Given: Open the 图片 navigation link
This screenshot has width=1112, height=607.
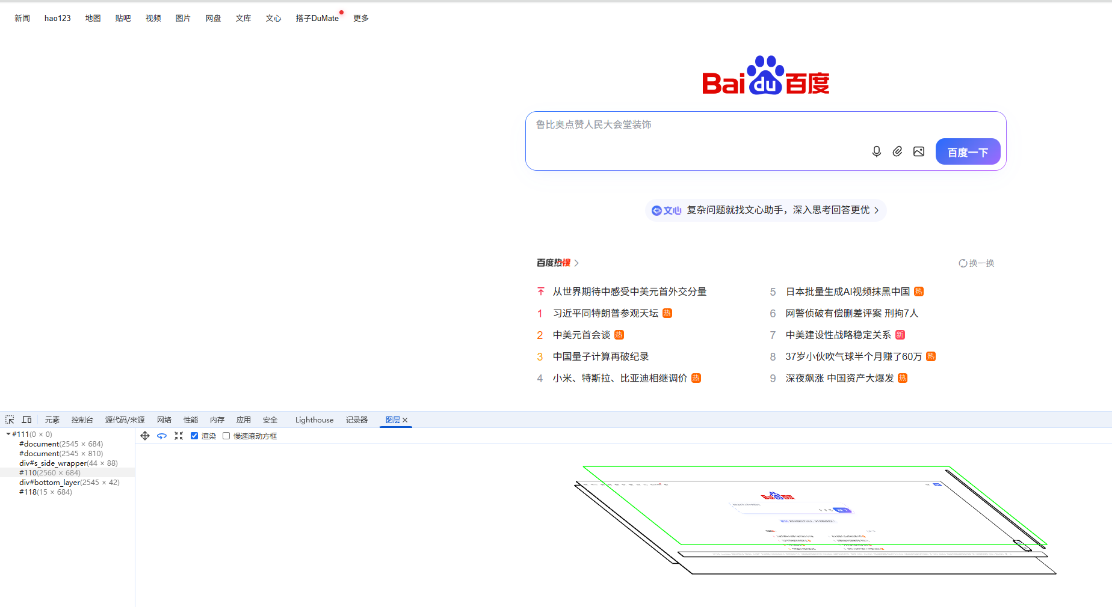Looking at the screenshot, I should click(183, 18).
